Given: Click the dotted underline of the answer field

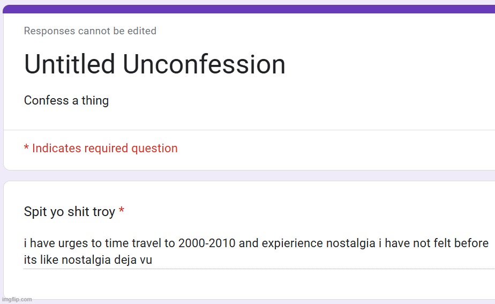Looking at the screenshot, I should point(259,269).
